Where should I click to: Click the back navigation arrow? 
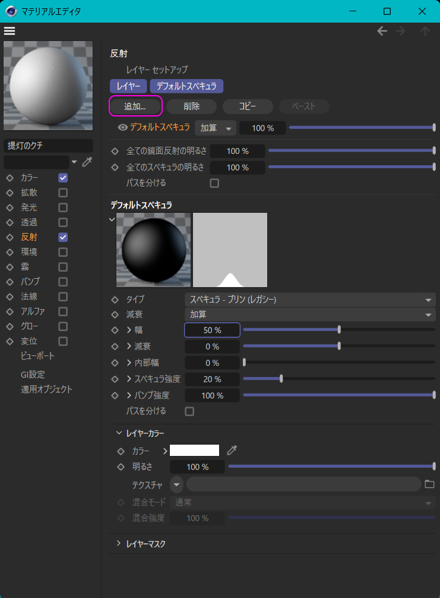[x=382, y=32]
